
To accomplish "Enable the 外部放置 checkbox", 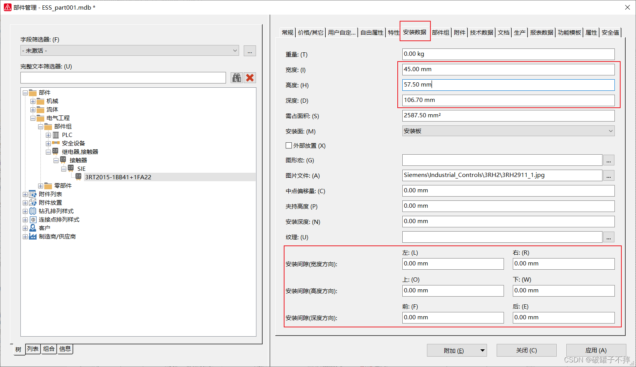I will pos(289,145).
